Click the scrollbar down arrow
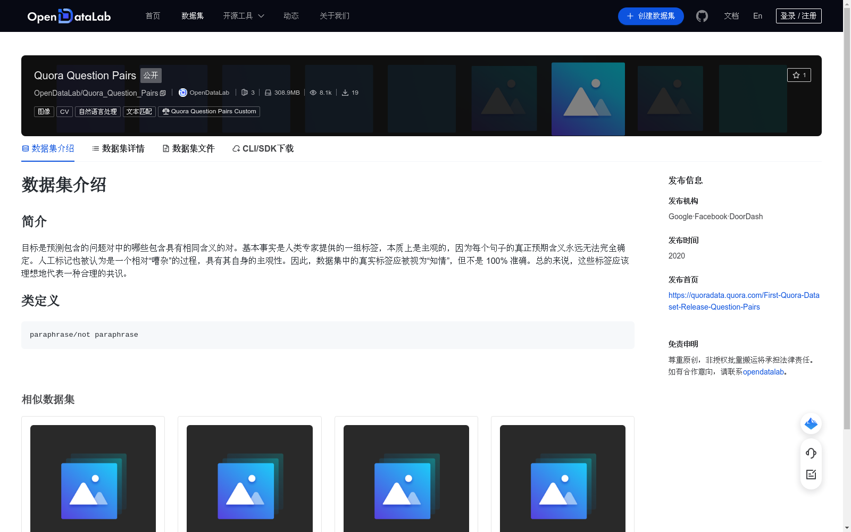Viewport: 851px width, 532px height. (x=847, y=528)
